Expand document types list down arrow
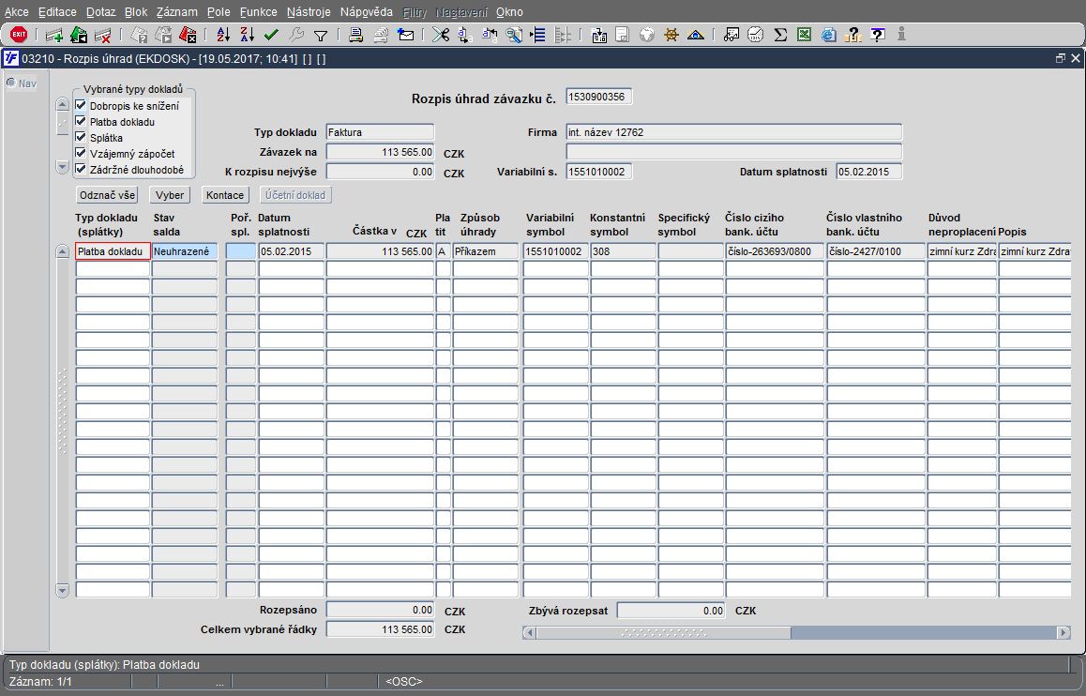This screenshot has height=696, width=1086. [62, 167]
